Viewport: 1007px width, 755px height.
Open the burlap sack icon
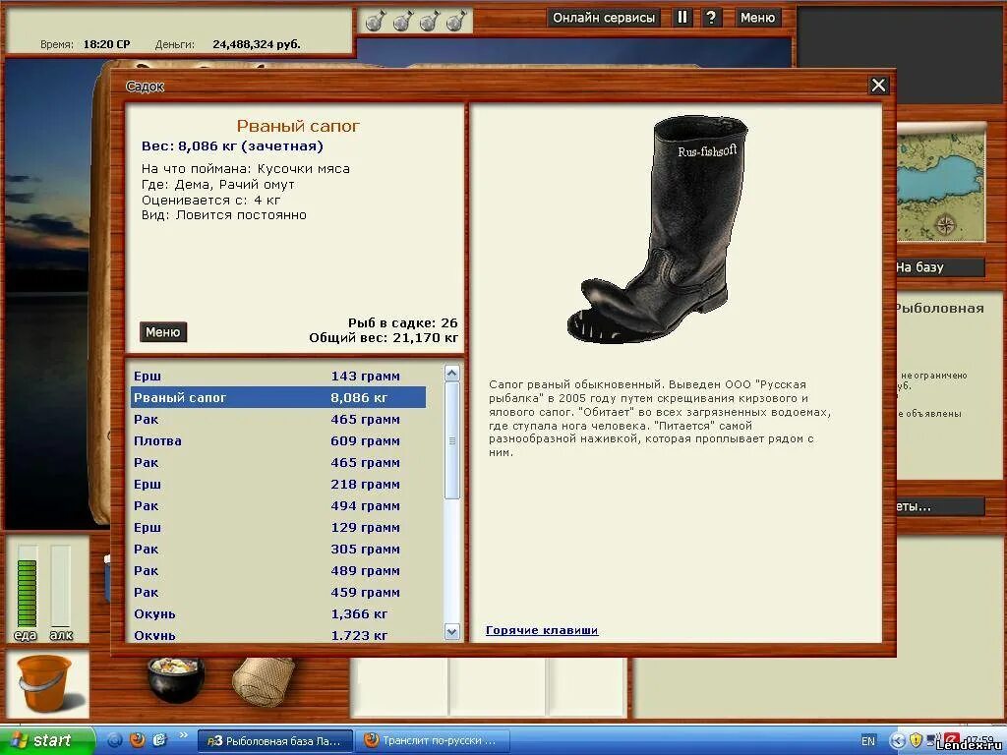point(263,680)
